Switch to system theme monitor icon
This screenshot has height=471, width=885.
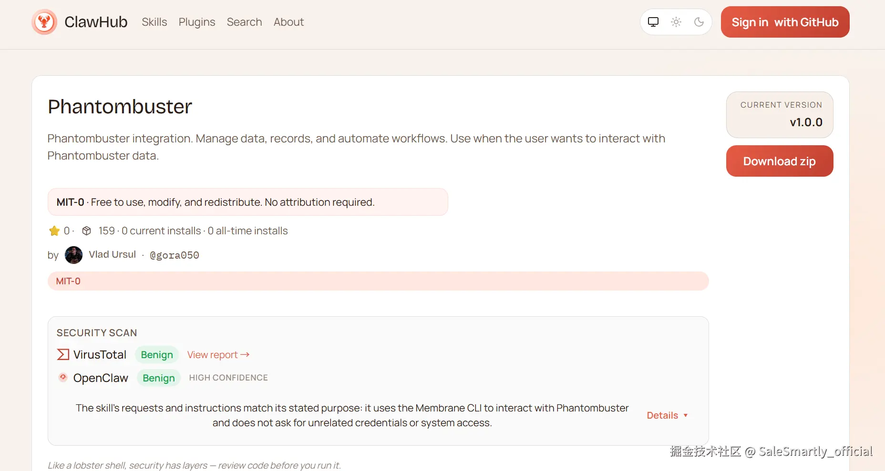[653, 22]
